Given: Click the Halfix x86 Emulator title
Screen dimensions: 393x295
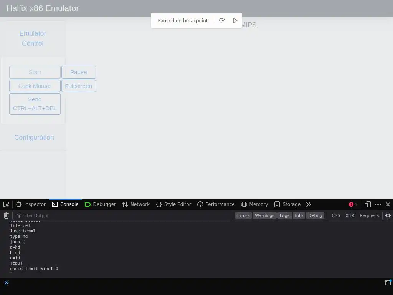Looking at the screenshot, I should (42, 8).
